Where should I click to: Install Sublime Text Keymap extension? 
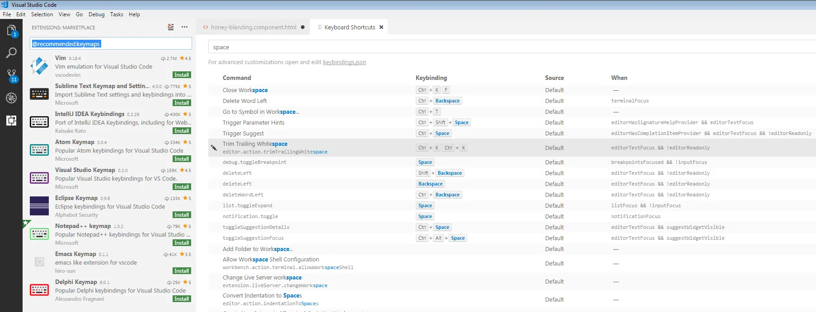point(182,103)
